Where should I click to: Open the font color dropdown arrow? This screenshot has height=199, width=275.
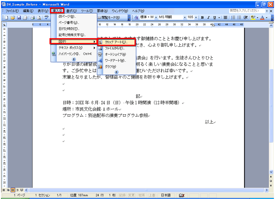click(x=267, y=17)
